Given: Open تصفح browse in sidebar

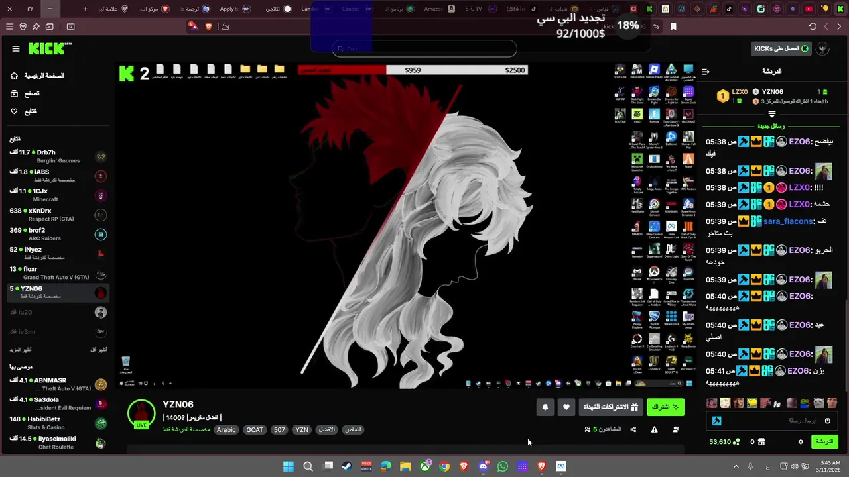Looking at the screenshot, I should (x=25, y=93).
